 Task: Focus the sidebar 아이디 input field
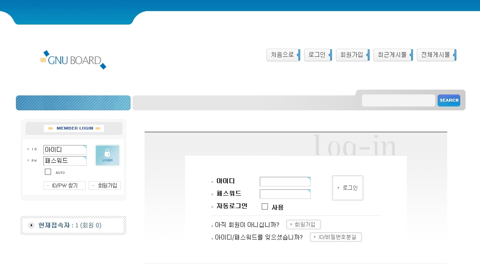(65, 150)
